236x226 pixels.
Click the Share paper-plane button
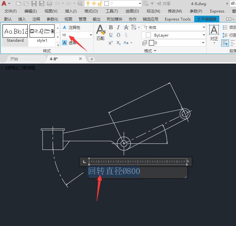pyautogui.click(x=163, y=4)
